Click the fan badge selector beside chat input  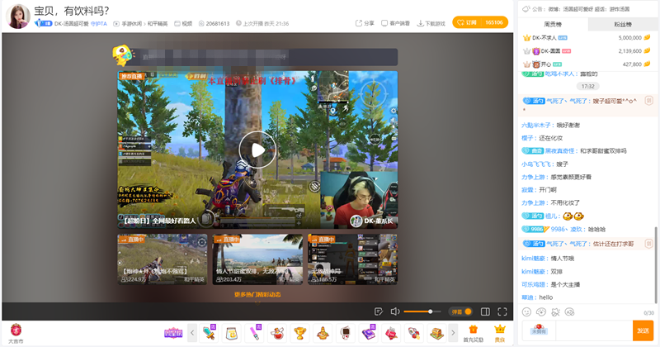tap(539, 330)
